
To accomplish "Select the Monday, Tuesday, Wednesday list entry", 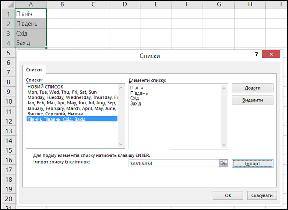I will [72, 97].
